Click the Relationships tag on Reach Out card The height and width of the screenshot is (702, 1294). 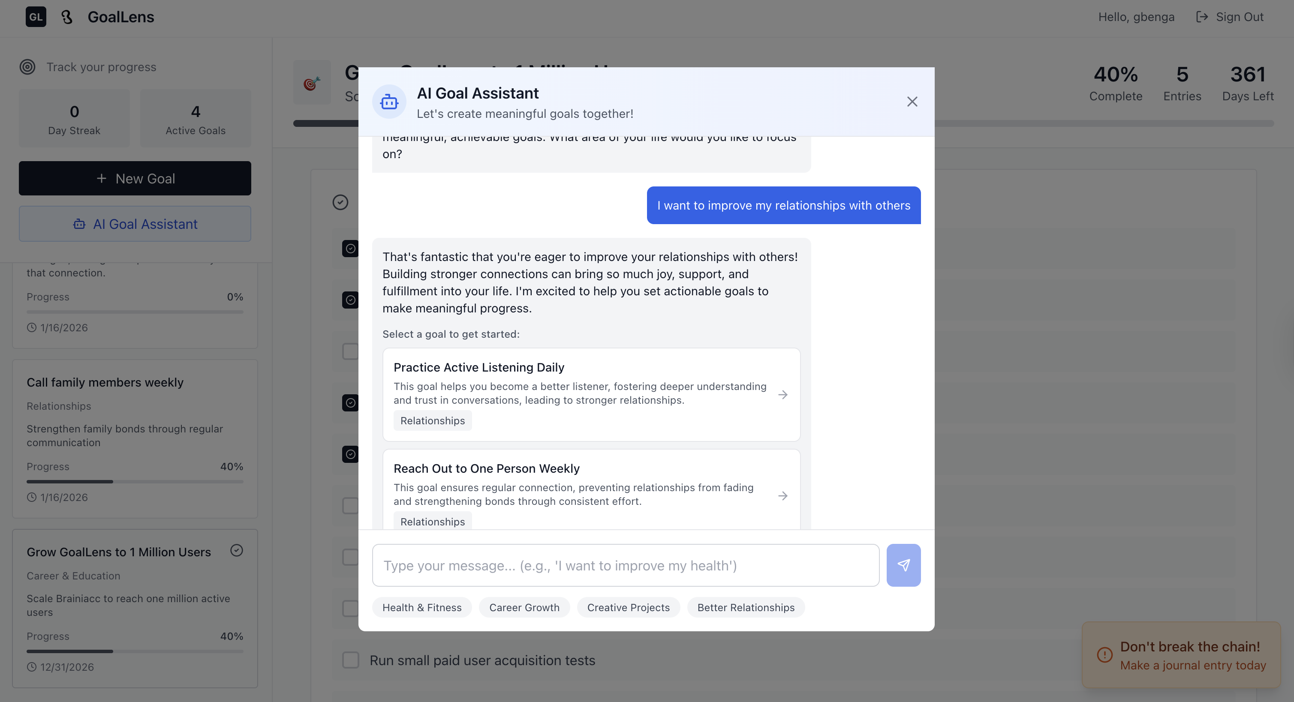(x=432, y=521)
